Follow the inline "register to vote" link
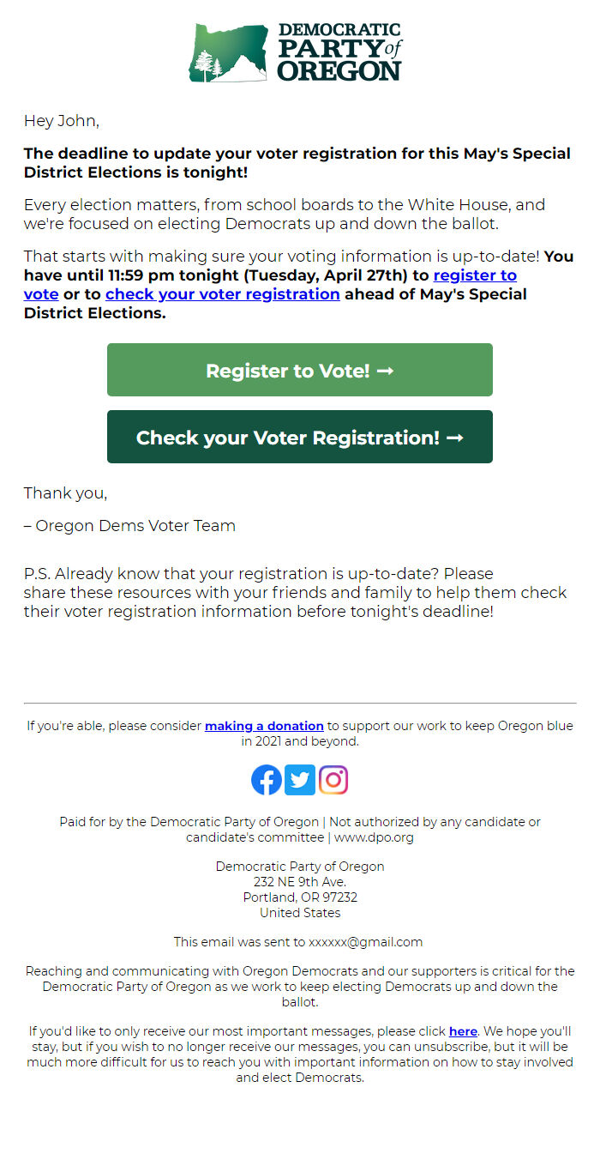 coord(475,275)
